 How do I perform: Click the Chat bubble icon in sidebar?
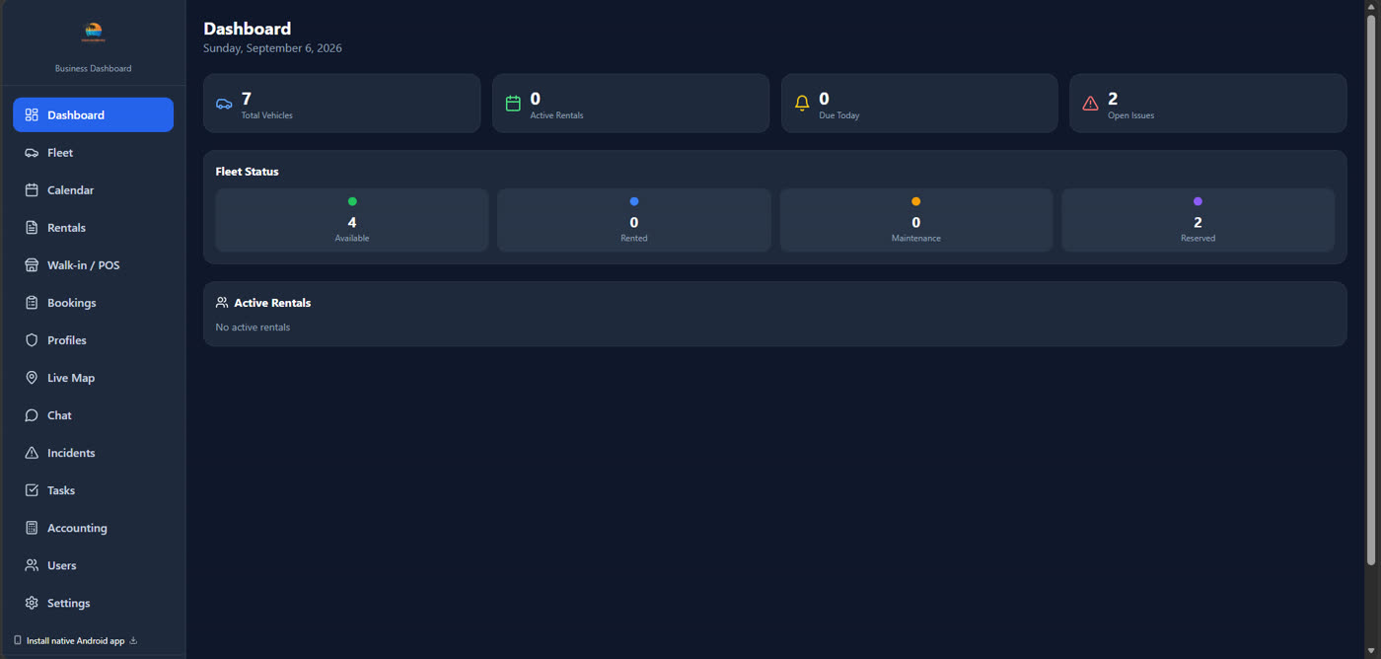32,415
